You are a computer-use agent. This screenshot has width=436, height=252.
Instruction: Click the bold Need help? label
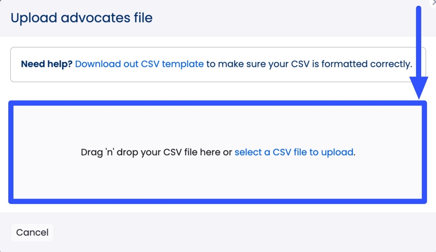[x=47, y=64]
